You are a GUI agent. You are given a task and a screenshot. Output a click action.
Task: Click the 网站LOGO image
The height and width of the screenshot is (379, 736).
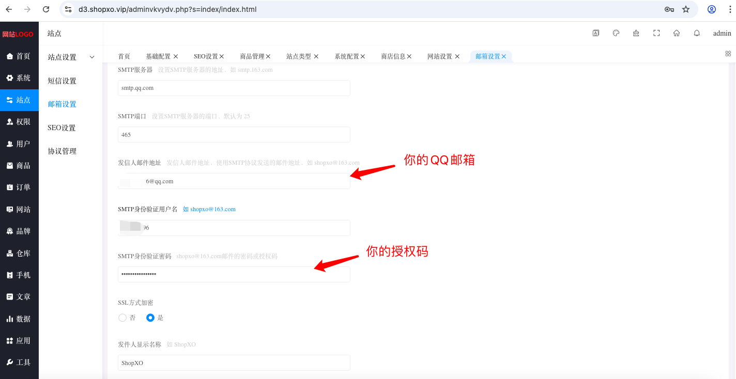pos(18,34)
